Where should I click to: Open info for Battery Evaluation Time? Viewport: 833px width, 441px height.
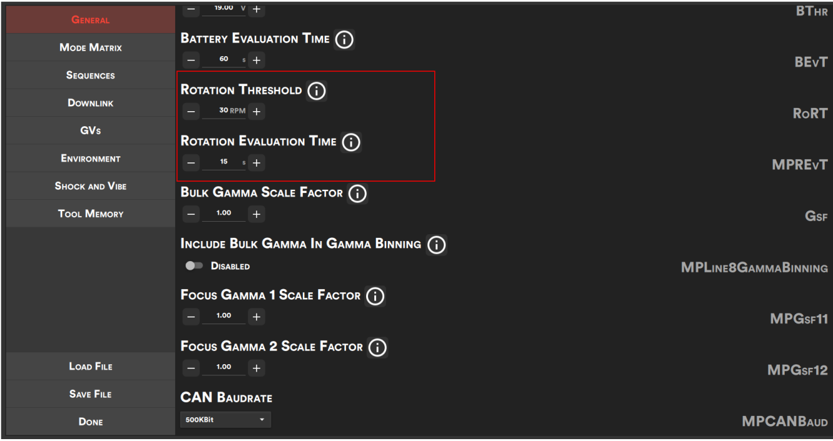(x=344, y=39)
